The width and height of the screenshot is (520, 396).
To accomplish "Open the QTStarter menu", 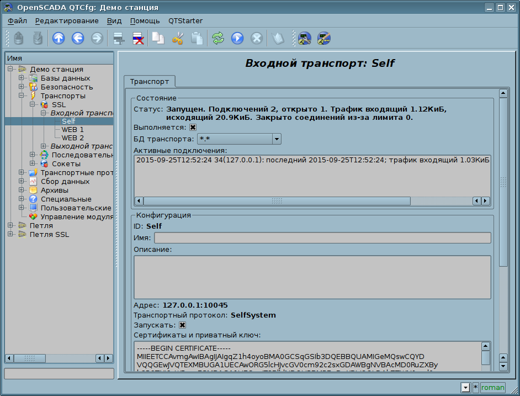I will 185,21.
